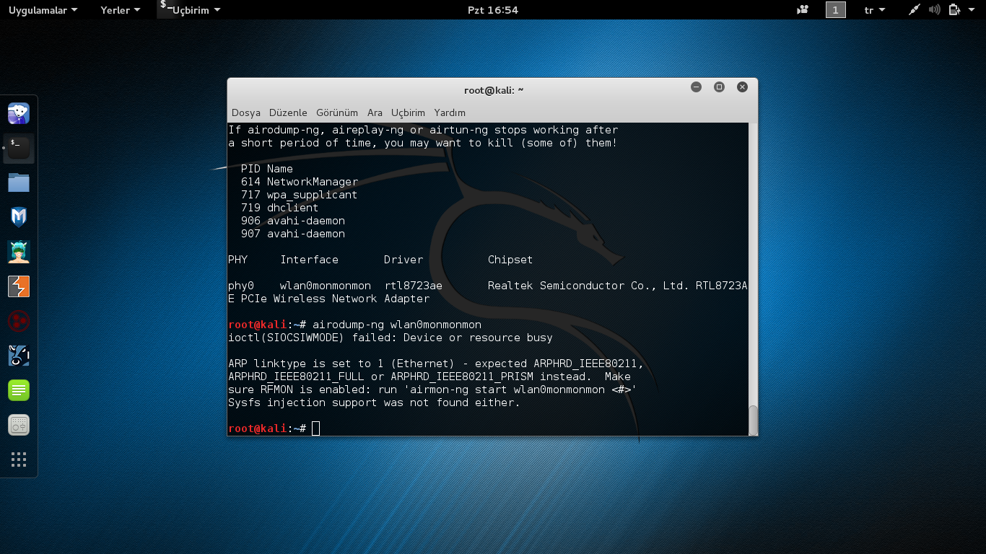Open Maltego from the dock
The width and height of the screenshot is (986, 554).
point(19,321)
